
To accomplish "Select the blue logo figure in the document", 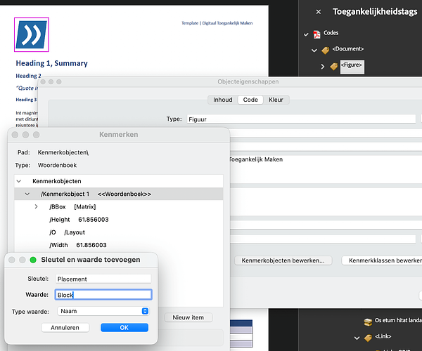I will tap(32, 34).
